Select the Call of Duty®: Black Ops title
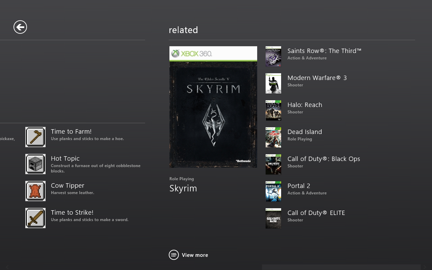This screenshot has width=432, height=270. (x=324, y=159)
